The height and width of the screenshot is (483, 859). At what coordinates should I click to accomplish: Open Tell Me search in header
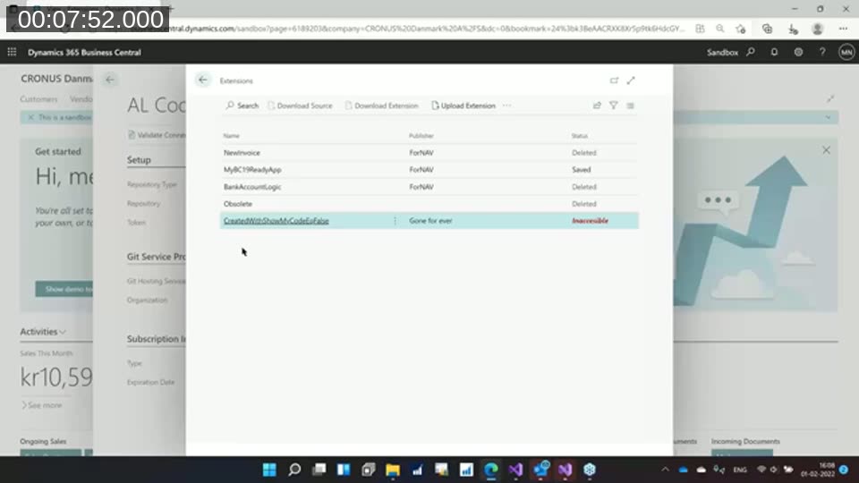point(751,52)
